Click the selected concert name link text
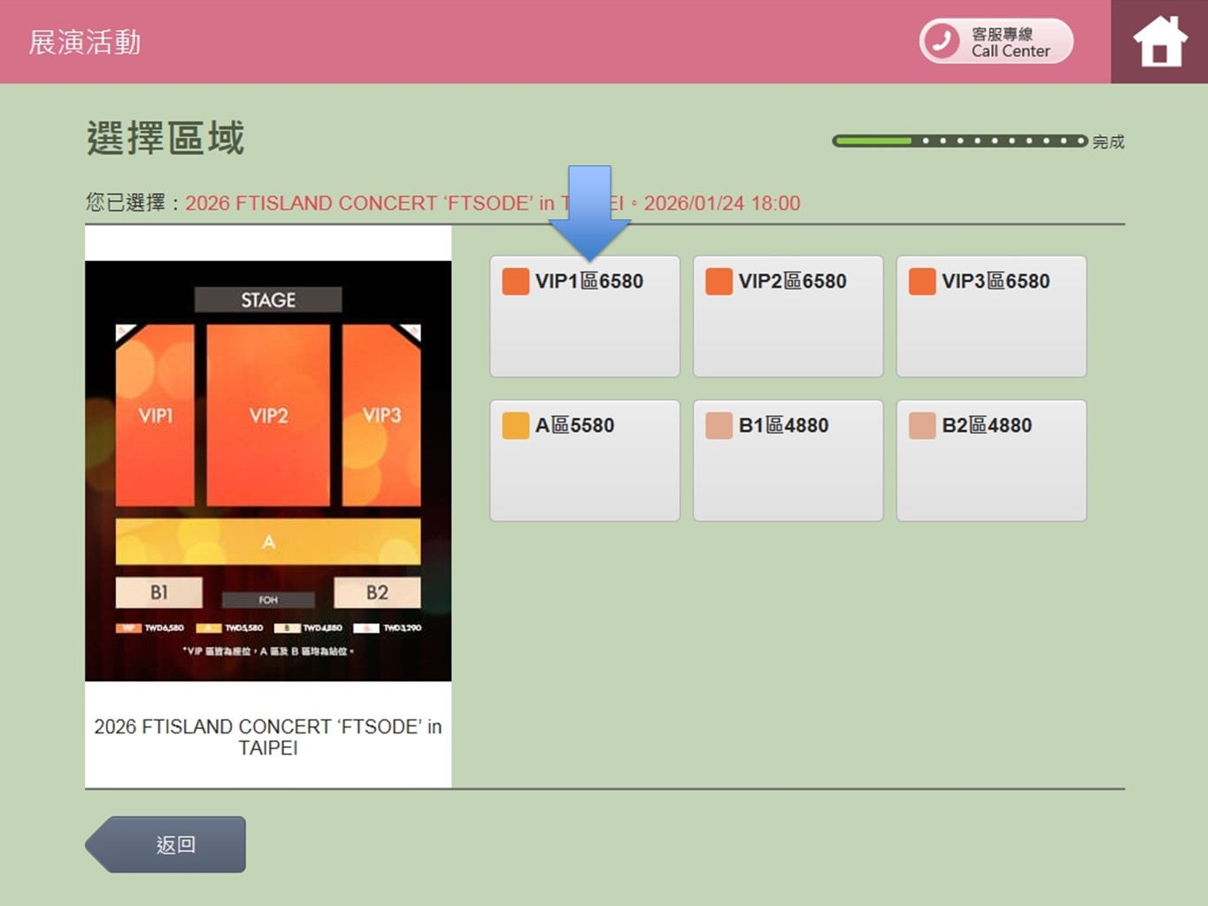The image size is (1208, 906). tap(372, 203)
